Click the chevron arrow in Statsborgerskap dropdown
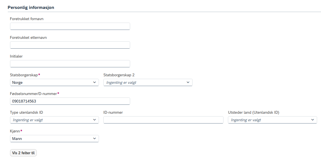Image resolution: width=321 pixels, height=164 pixels. pyautogui.click(x=94, y=82)
